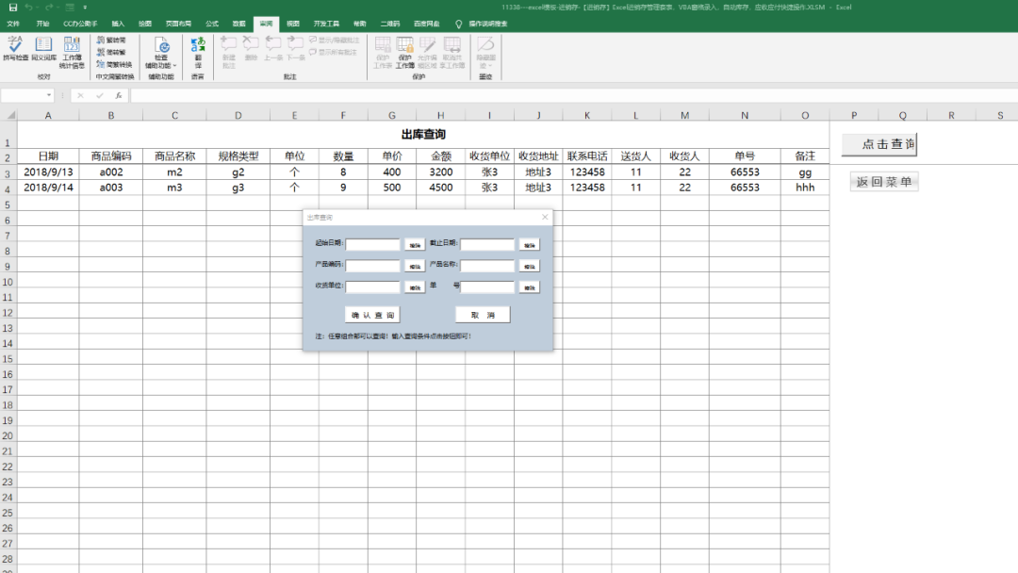Click the 操作说明搜索 lightbulb search box
Screen dimensions: 1018x573
pos(482,24)
